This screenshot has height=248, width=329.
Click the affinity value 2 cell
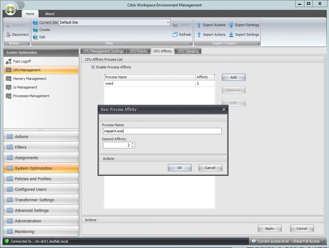tap(205, 84)
